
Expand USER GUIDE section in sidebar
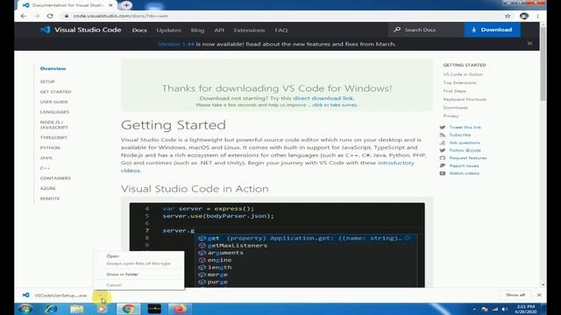(x=53, y=101)
